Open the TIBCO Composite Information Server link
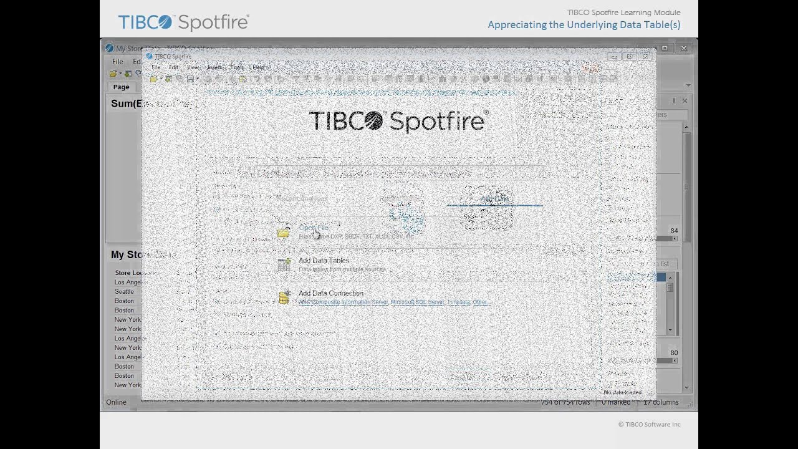Viewport: 798px width, 449px height. point(344,302)
